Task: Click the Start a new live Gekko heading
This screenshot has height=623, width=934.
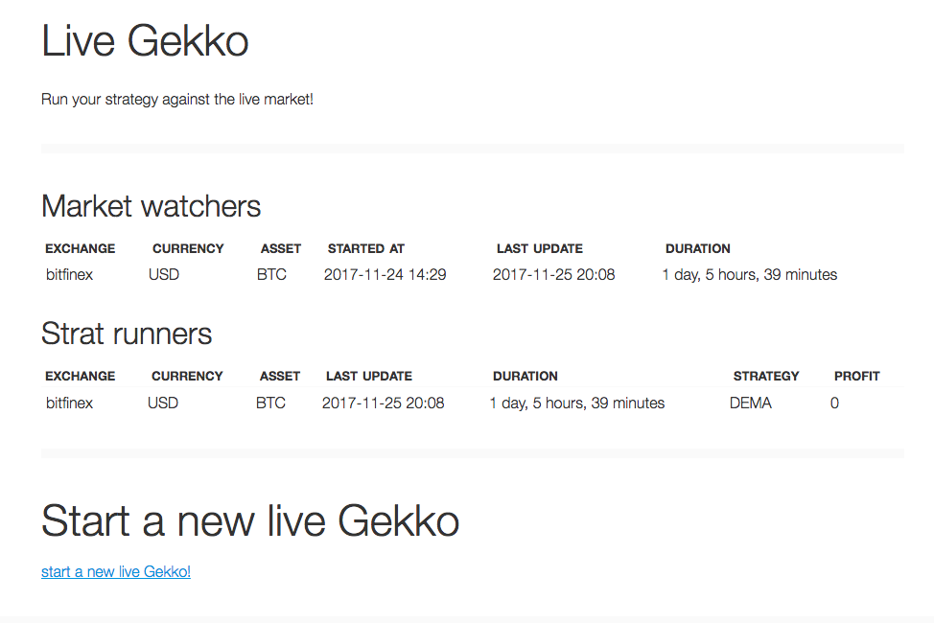Action: (250, 521)
